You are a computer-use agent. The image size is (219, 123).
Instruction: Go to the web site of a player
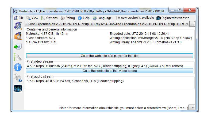(110, 56)
